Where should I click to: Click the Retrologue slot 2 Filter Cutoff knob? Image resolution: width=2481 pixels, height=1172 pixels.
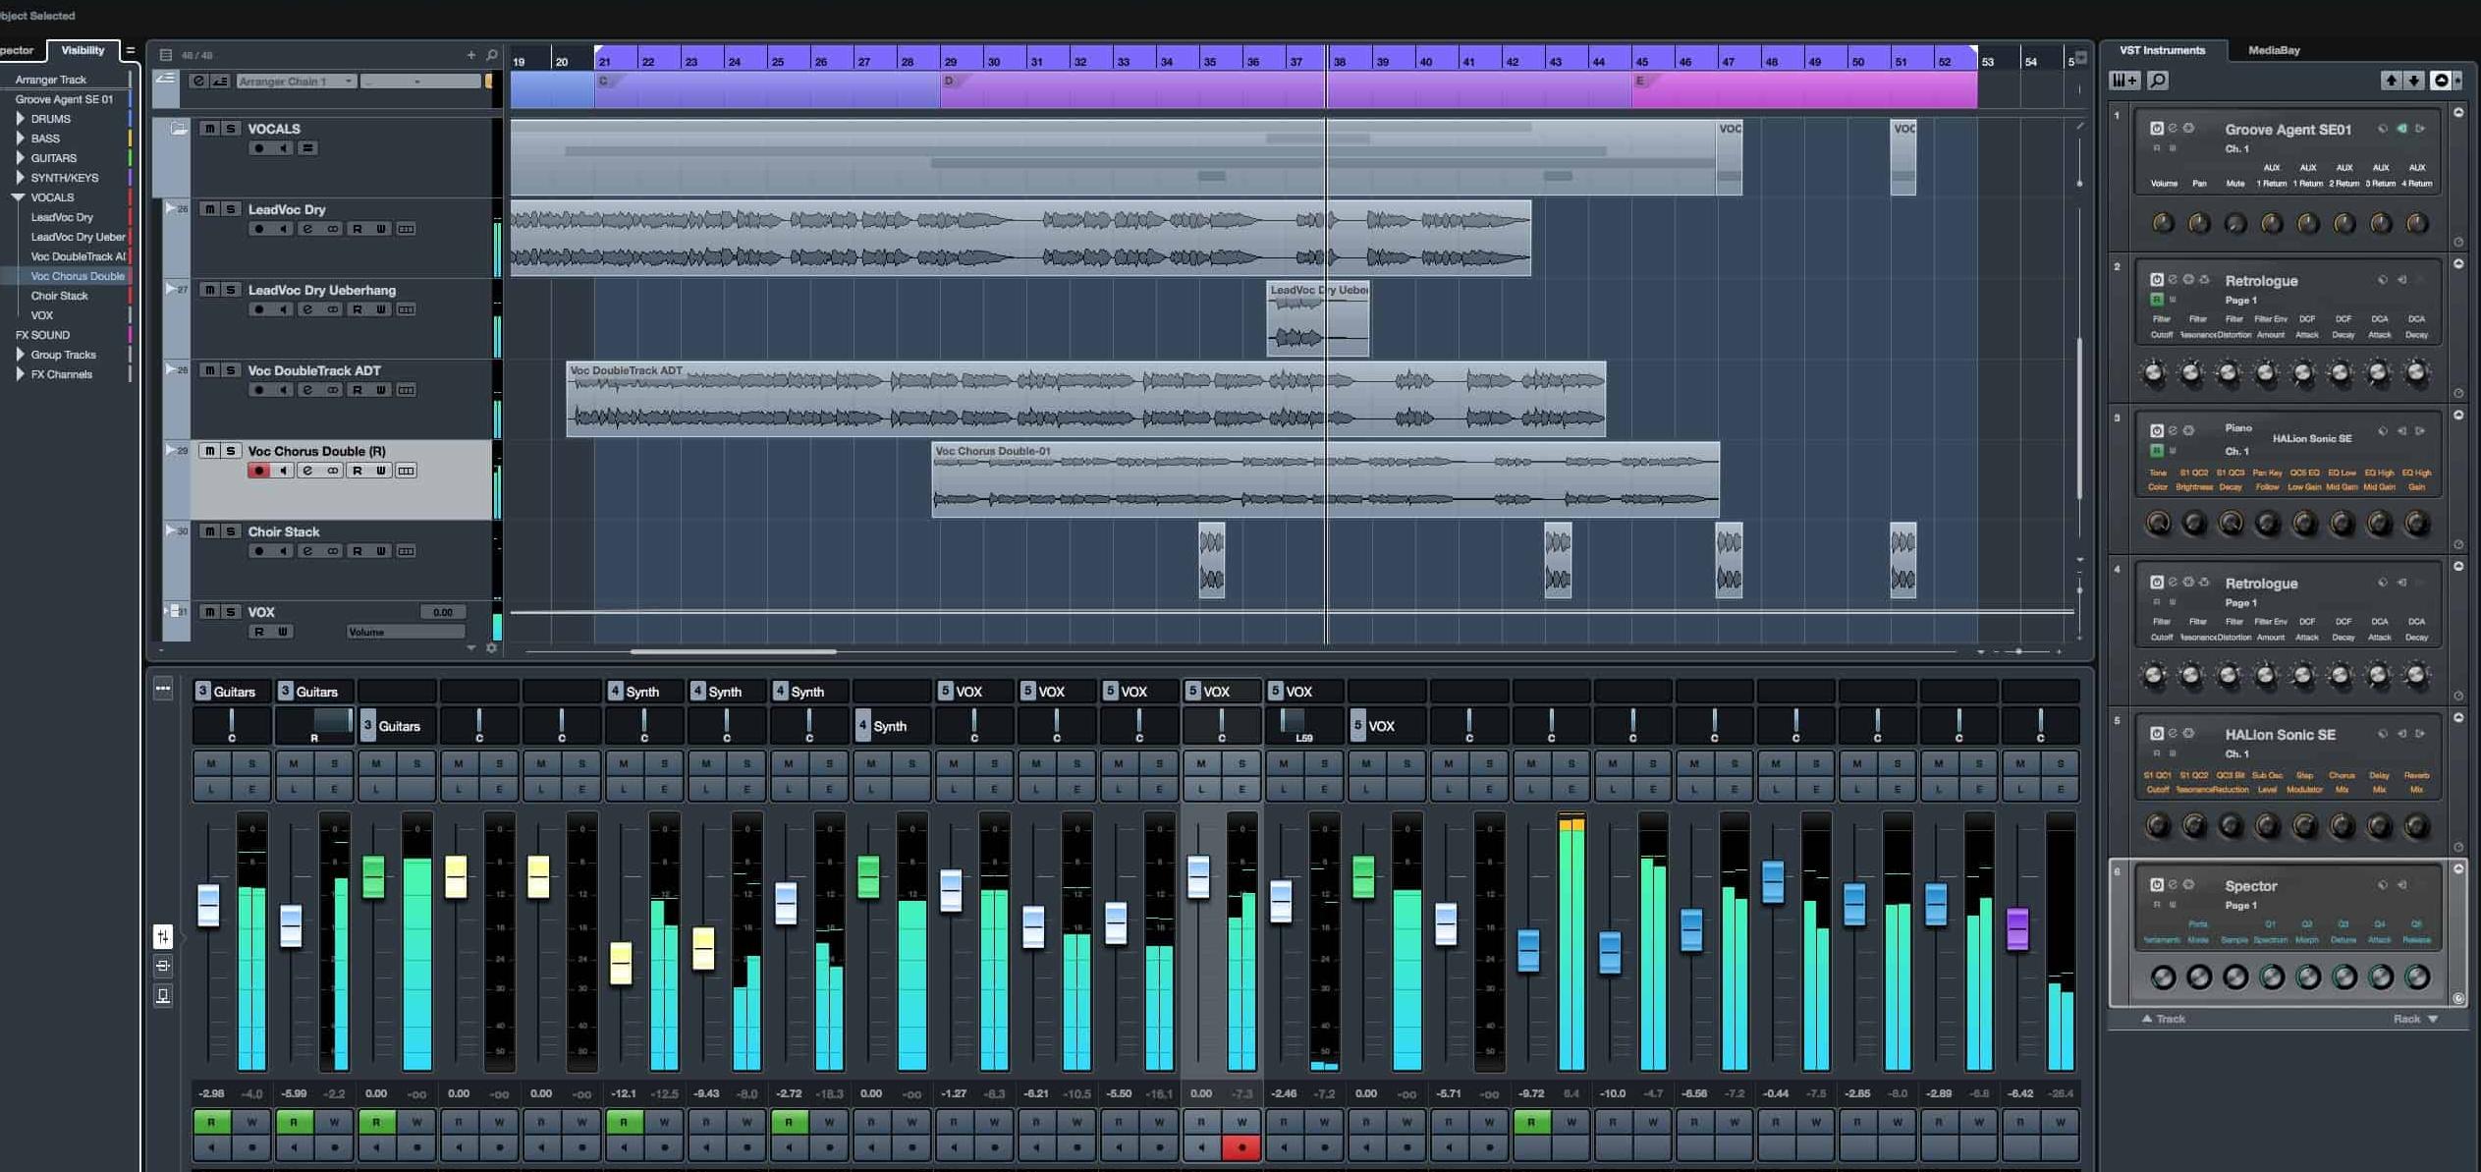(2154, 373)
